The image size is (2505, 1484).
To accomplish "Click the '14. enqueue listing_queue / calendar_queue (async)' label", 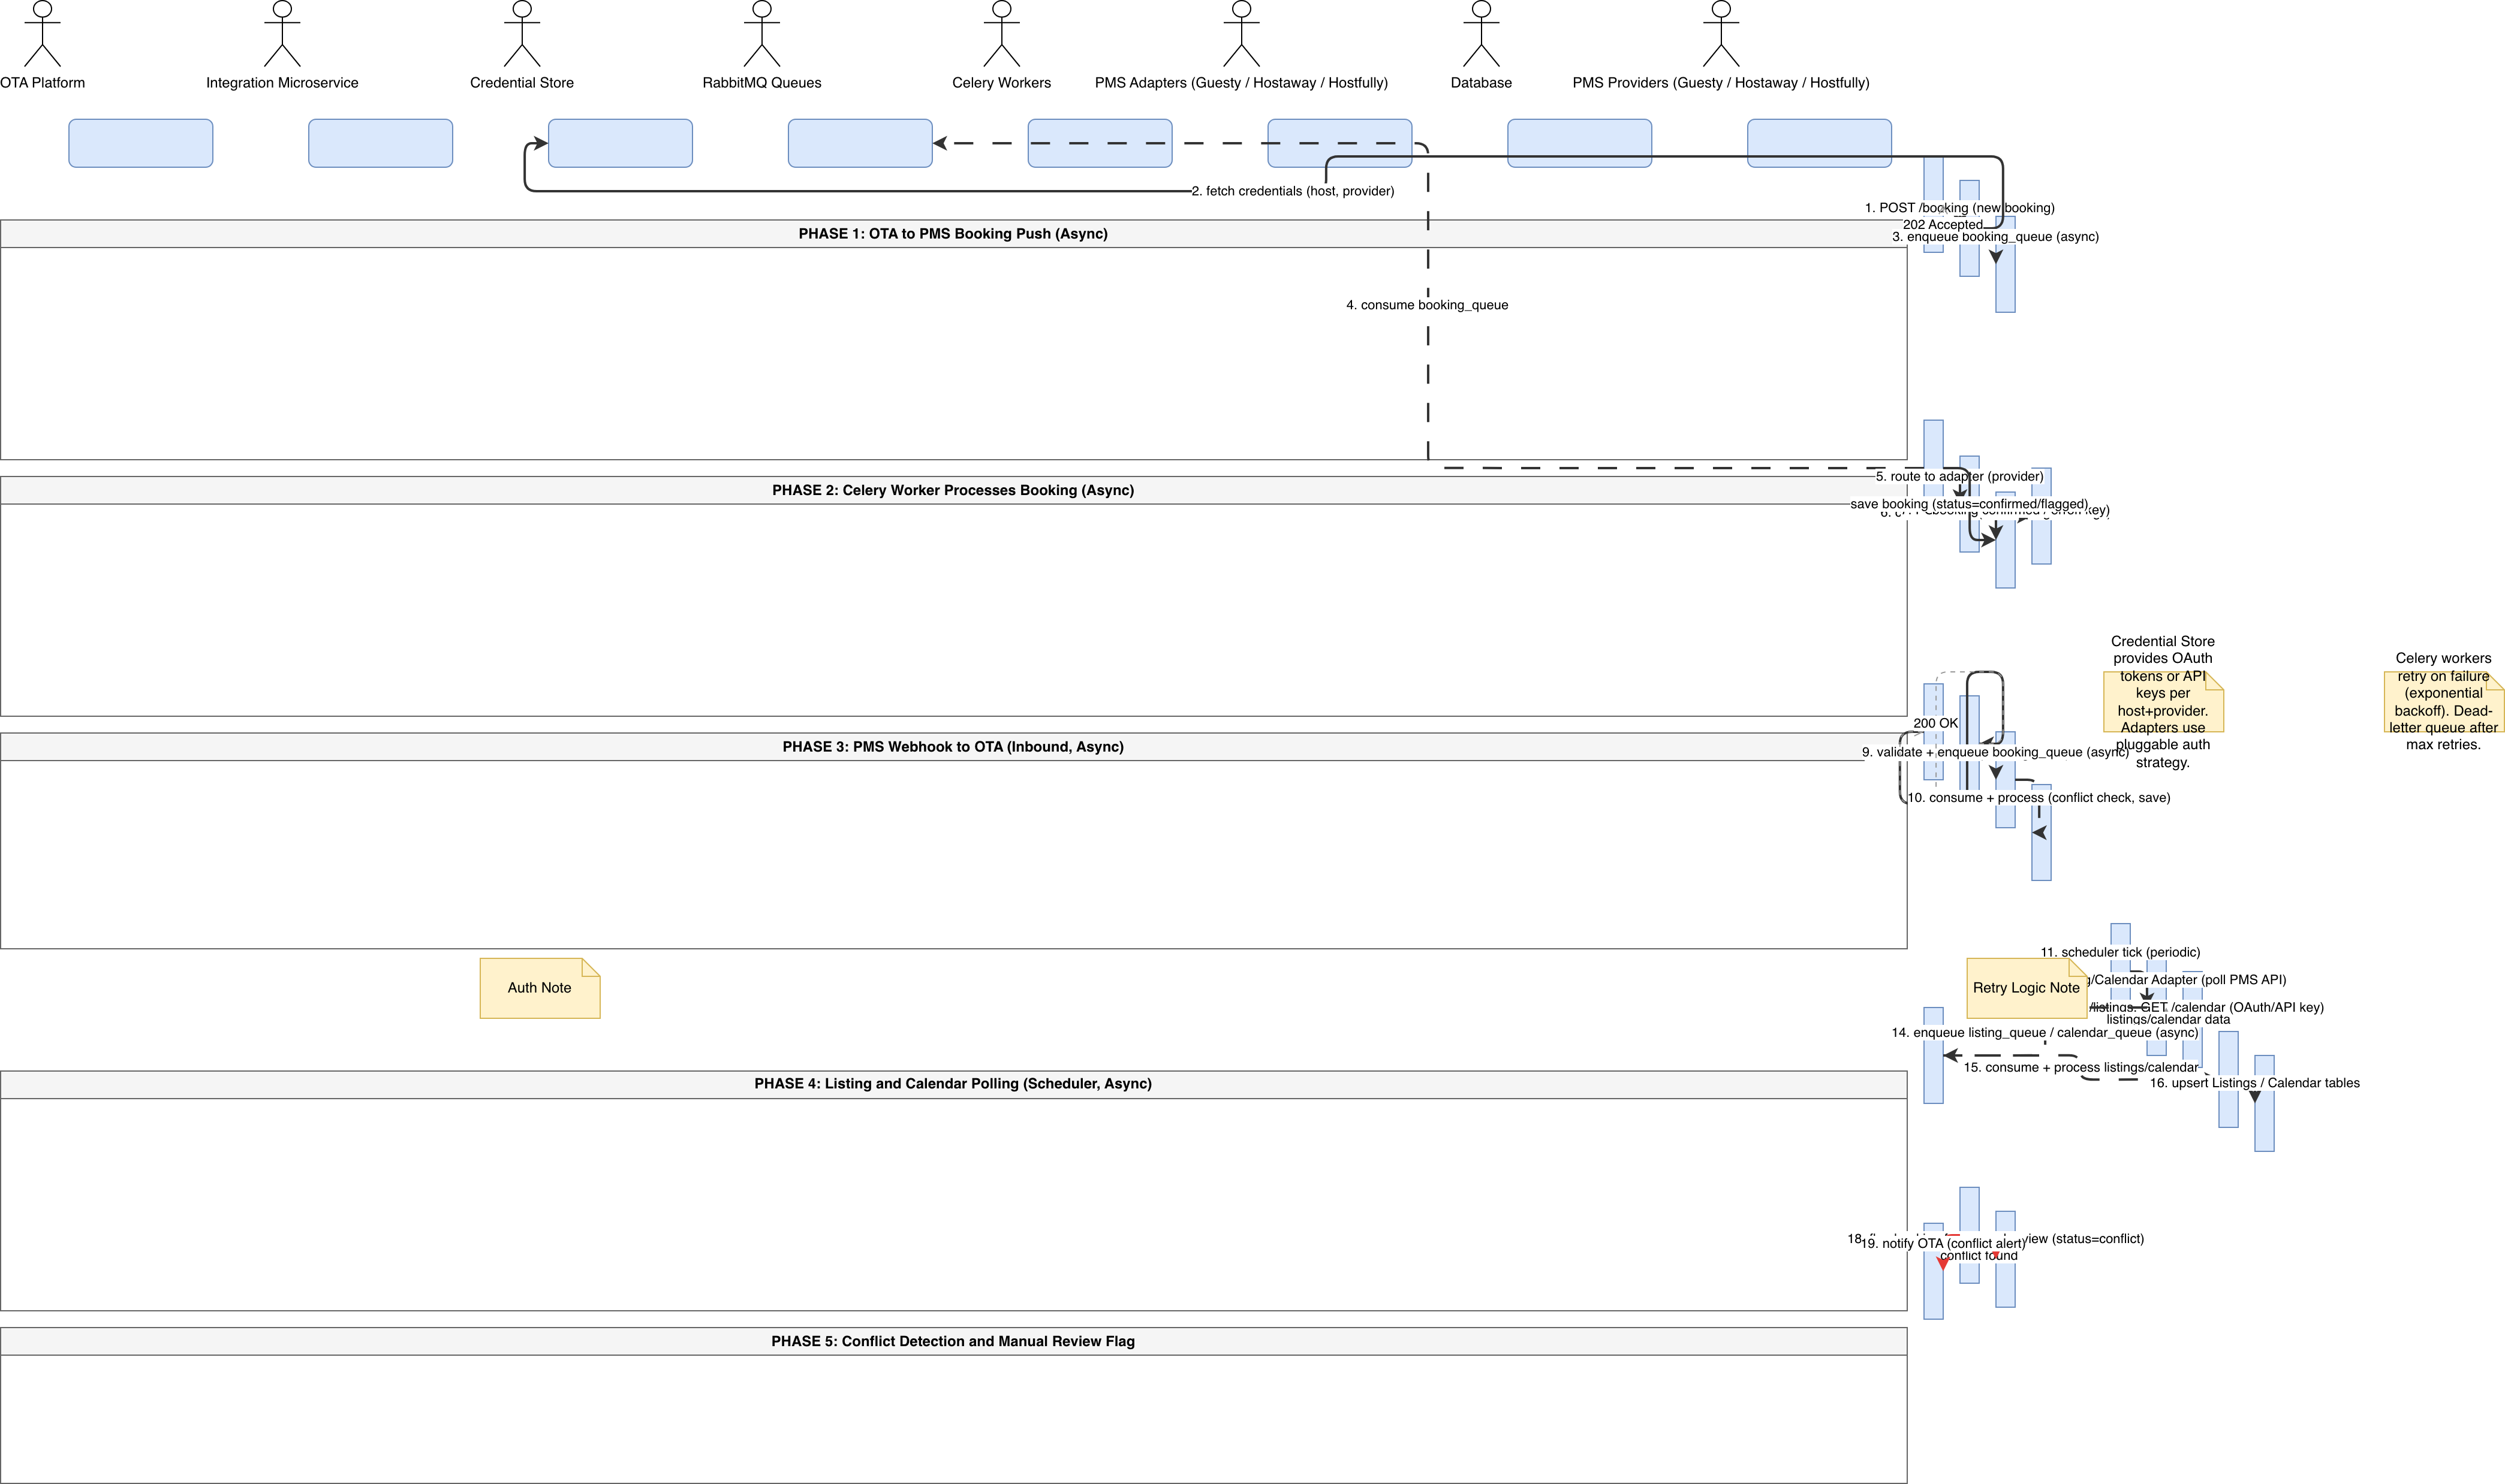I will [x=2045, y=1033].
